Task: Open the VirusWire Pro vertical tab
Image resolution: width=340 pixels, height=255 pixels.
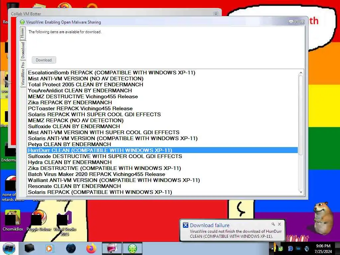Action: pyautogui.click(x=23, y=74)
